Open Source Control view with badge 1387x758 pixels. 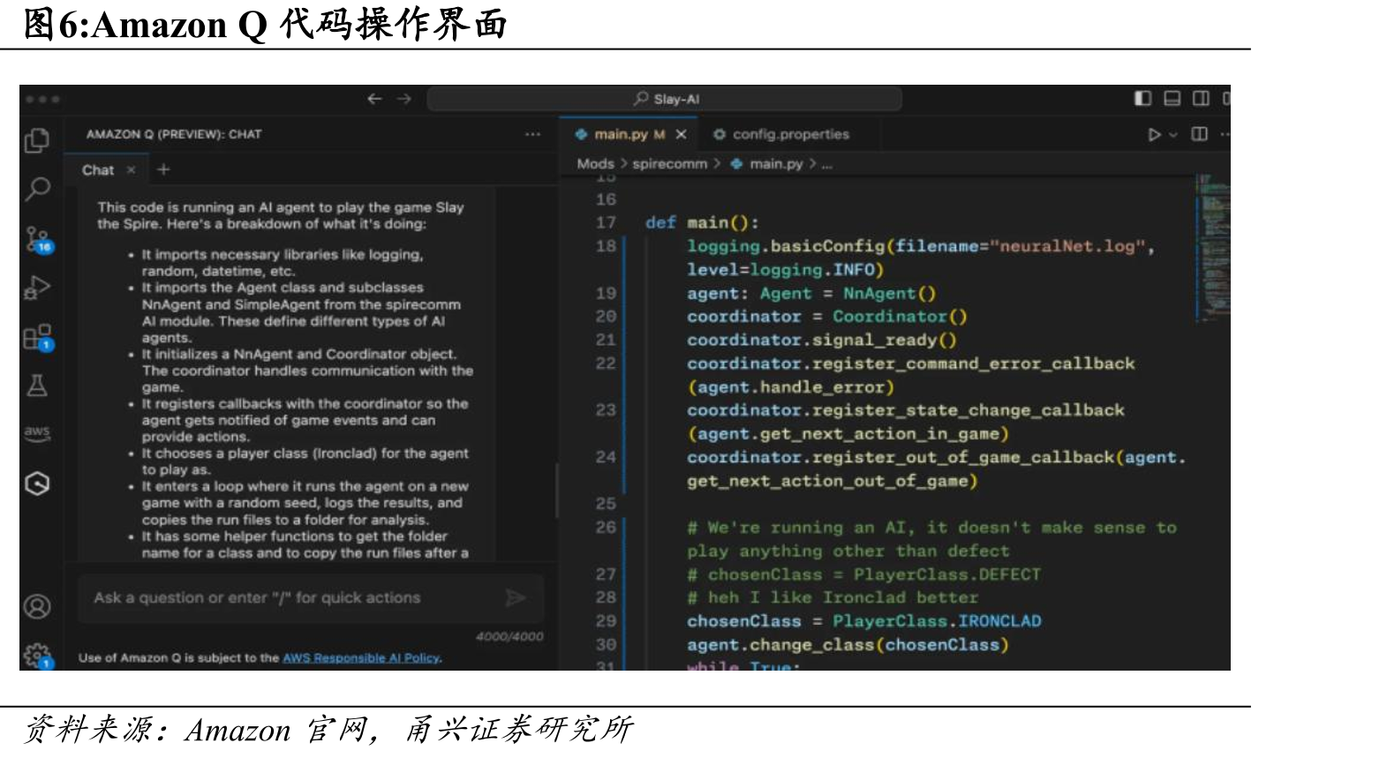point(39,239)
